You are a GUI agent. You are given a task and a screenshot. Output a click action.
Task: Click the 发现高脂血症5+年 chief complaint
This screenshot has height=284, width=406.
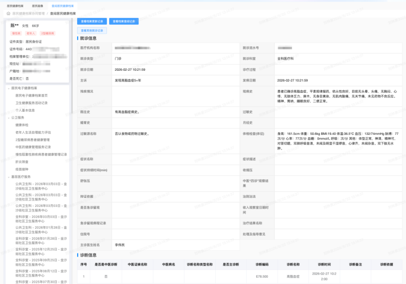click(128, 80)
